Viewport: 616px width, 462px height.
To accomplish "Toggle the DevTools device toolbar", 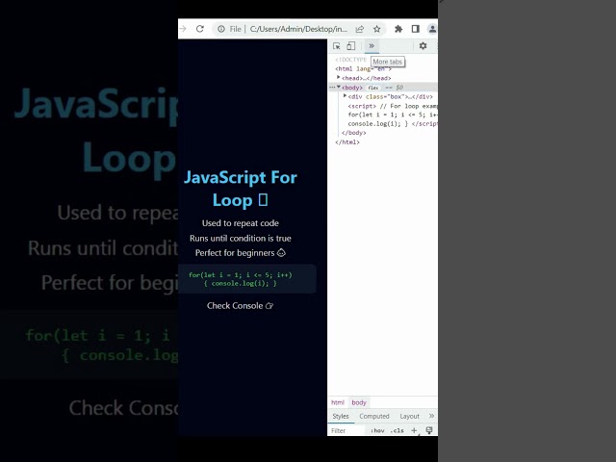I will click(x=350, y=46).
